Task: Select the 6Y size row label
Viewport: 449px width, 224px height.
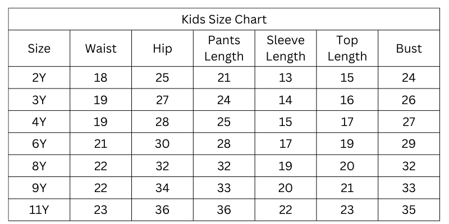Action: click(x=39, y=144)
